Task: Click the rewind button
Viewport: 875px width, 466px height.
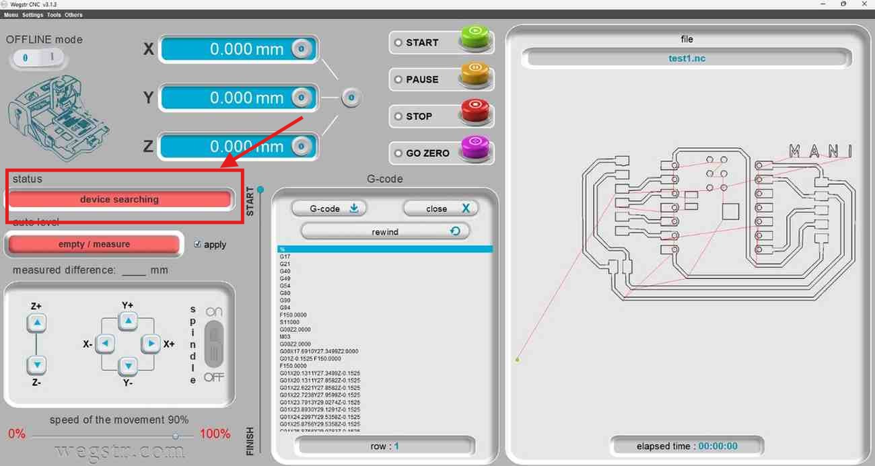Action: tap(385, 231)
